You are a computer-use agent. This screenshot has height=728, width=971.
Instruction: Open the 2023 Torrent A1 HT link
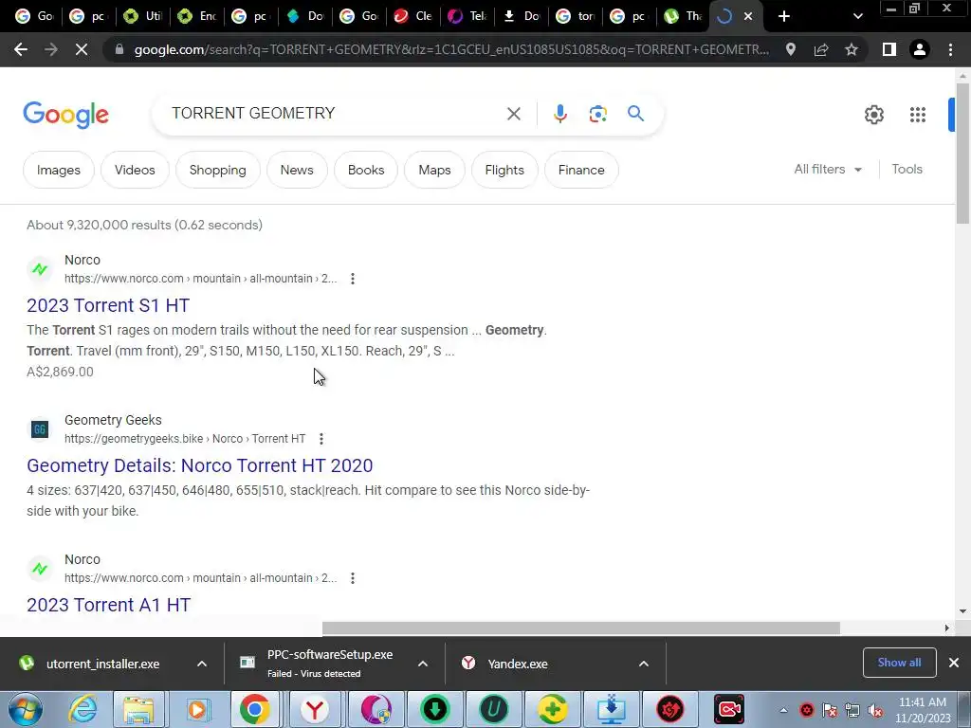tap(108, 605)
